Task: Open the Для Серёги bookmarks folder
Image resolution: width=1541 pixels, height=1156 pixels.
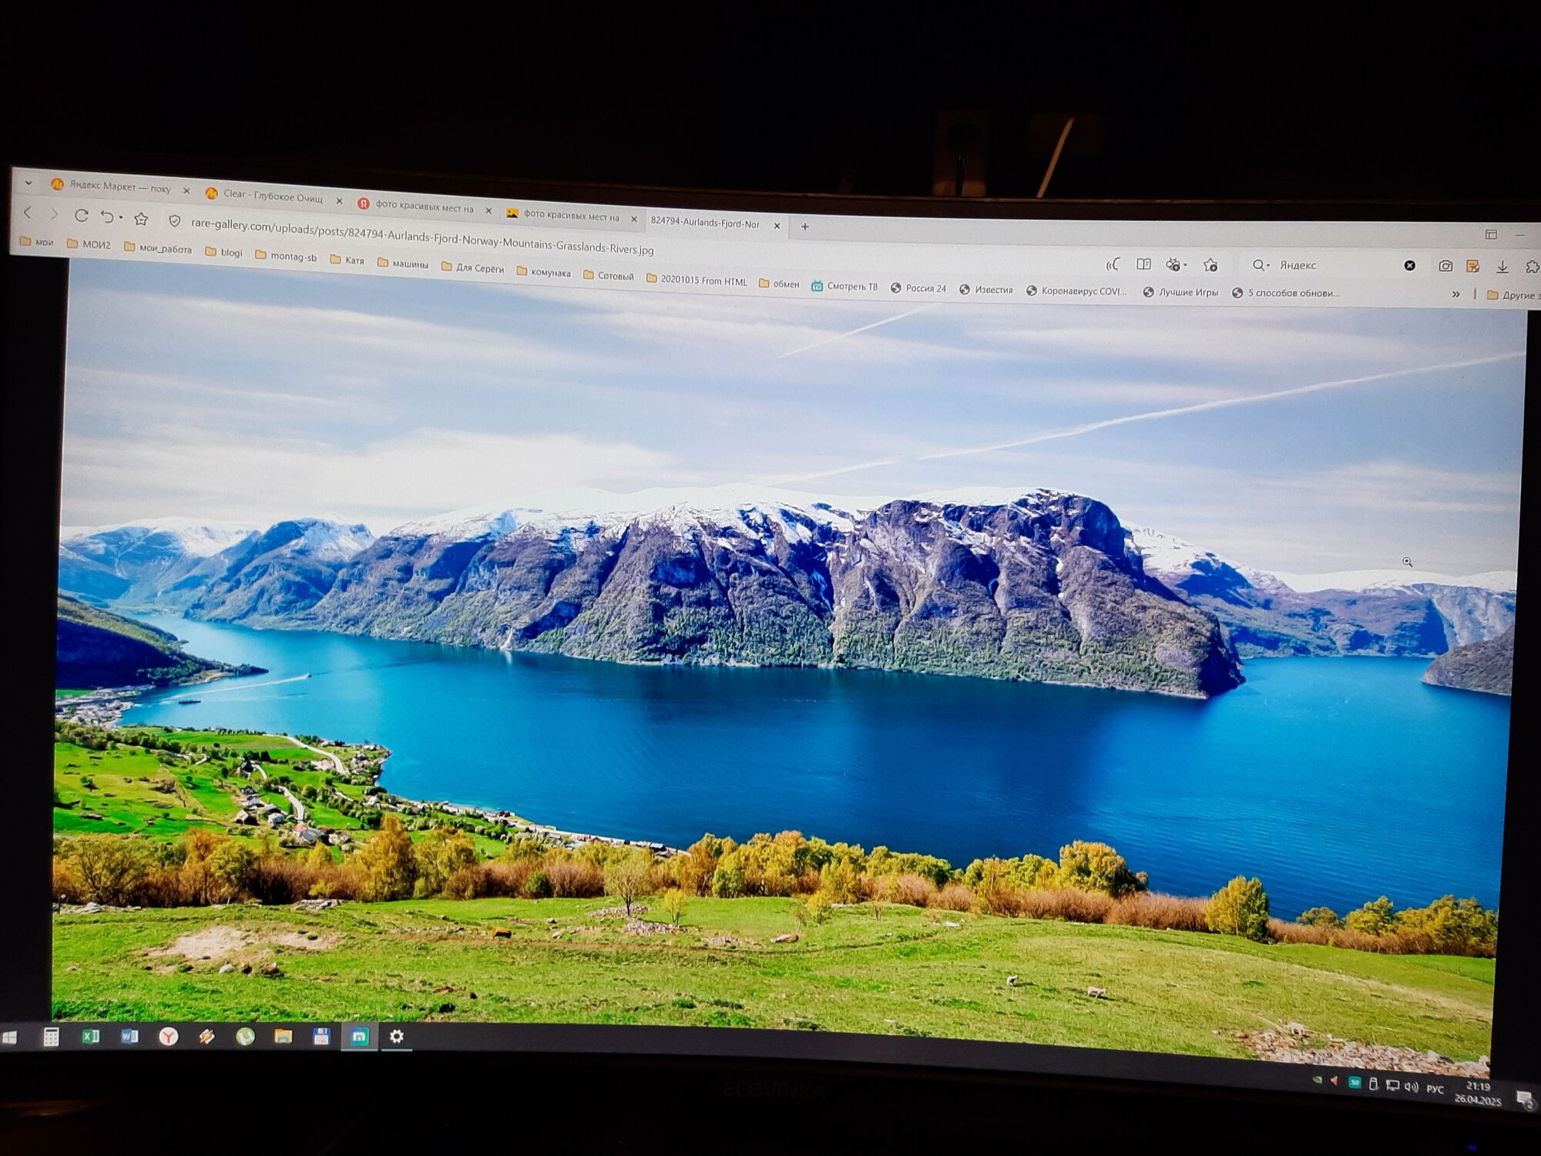Action: click(472, 267)
